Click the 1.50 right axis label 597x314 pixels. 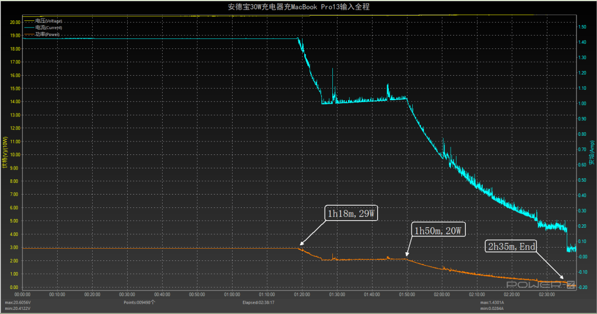click(x=582, y=27)
